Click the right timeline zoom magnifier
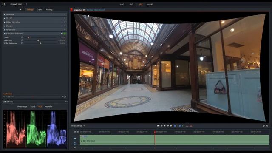Image resolution: width=272 pixels, height=153 pixels. (x=77, y=132)
